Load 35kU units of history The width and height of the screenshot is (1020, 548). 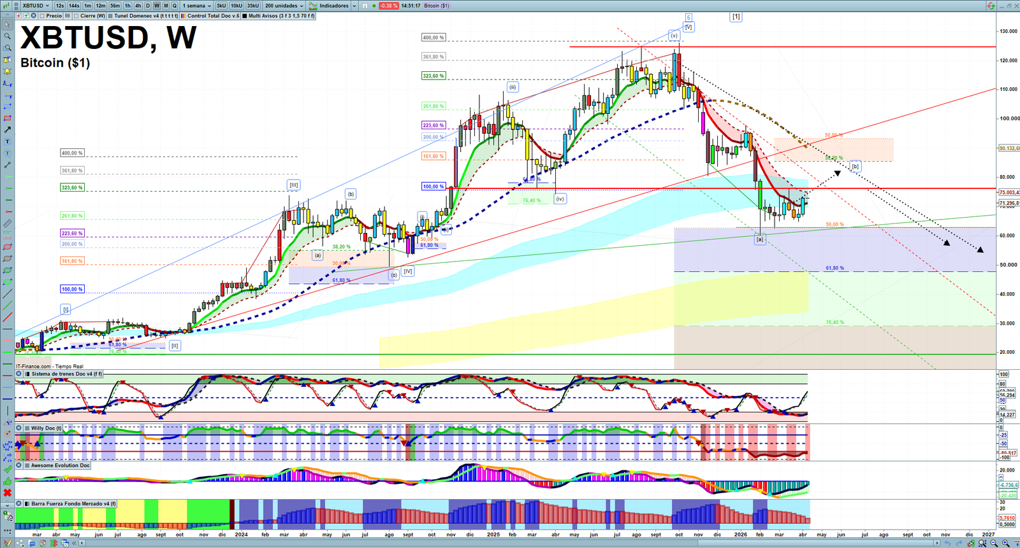coord(253,6)
